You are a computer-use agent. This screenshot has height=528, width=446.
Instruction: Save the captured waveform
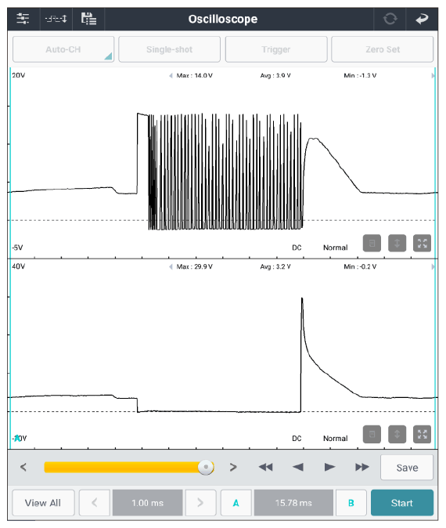pos(407,468)
